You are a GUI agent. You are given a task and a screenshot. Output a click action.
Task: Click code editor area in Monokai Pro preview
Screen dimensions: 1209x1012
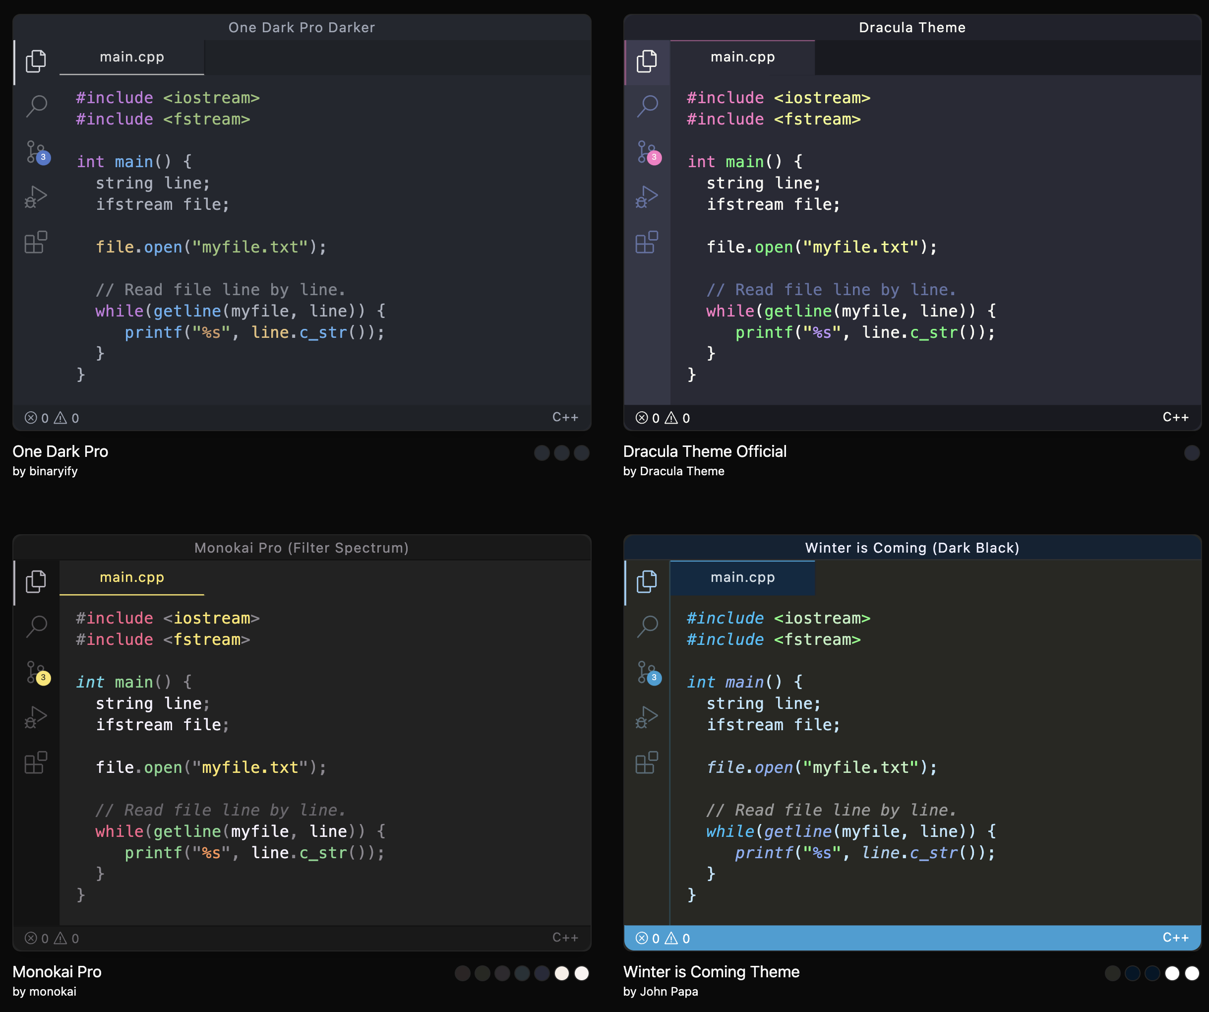tap(325, 760)
